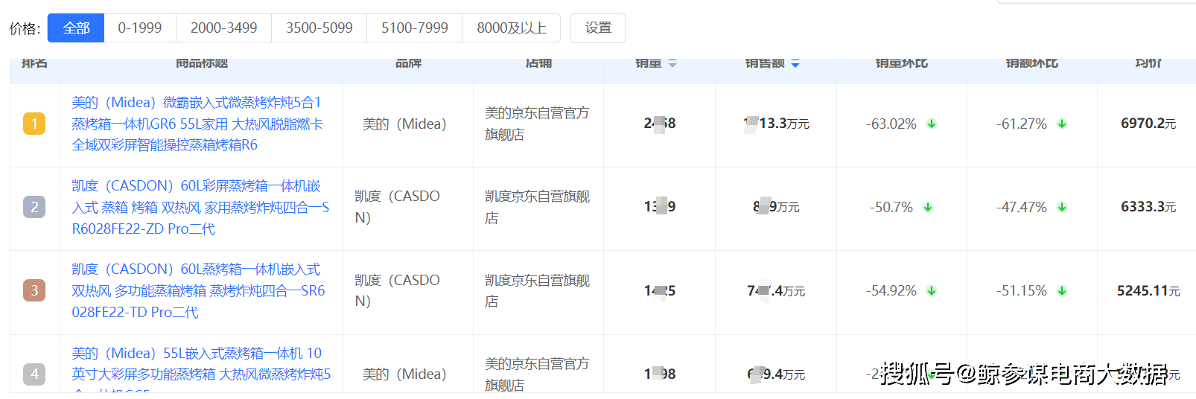
Task: Click the 店铺 column header
Action: [x=538, y=64]
